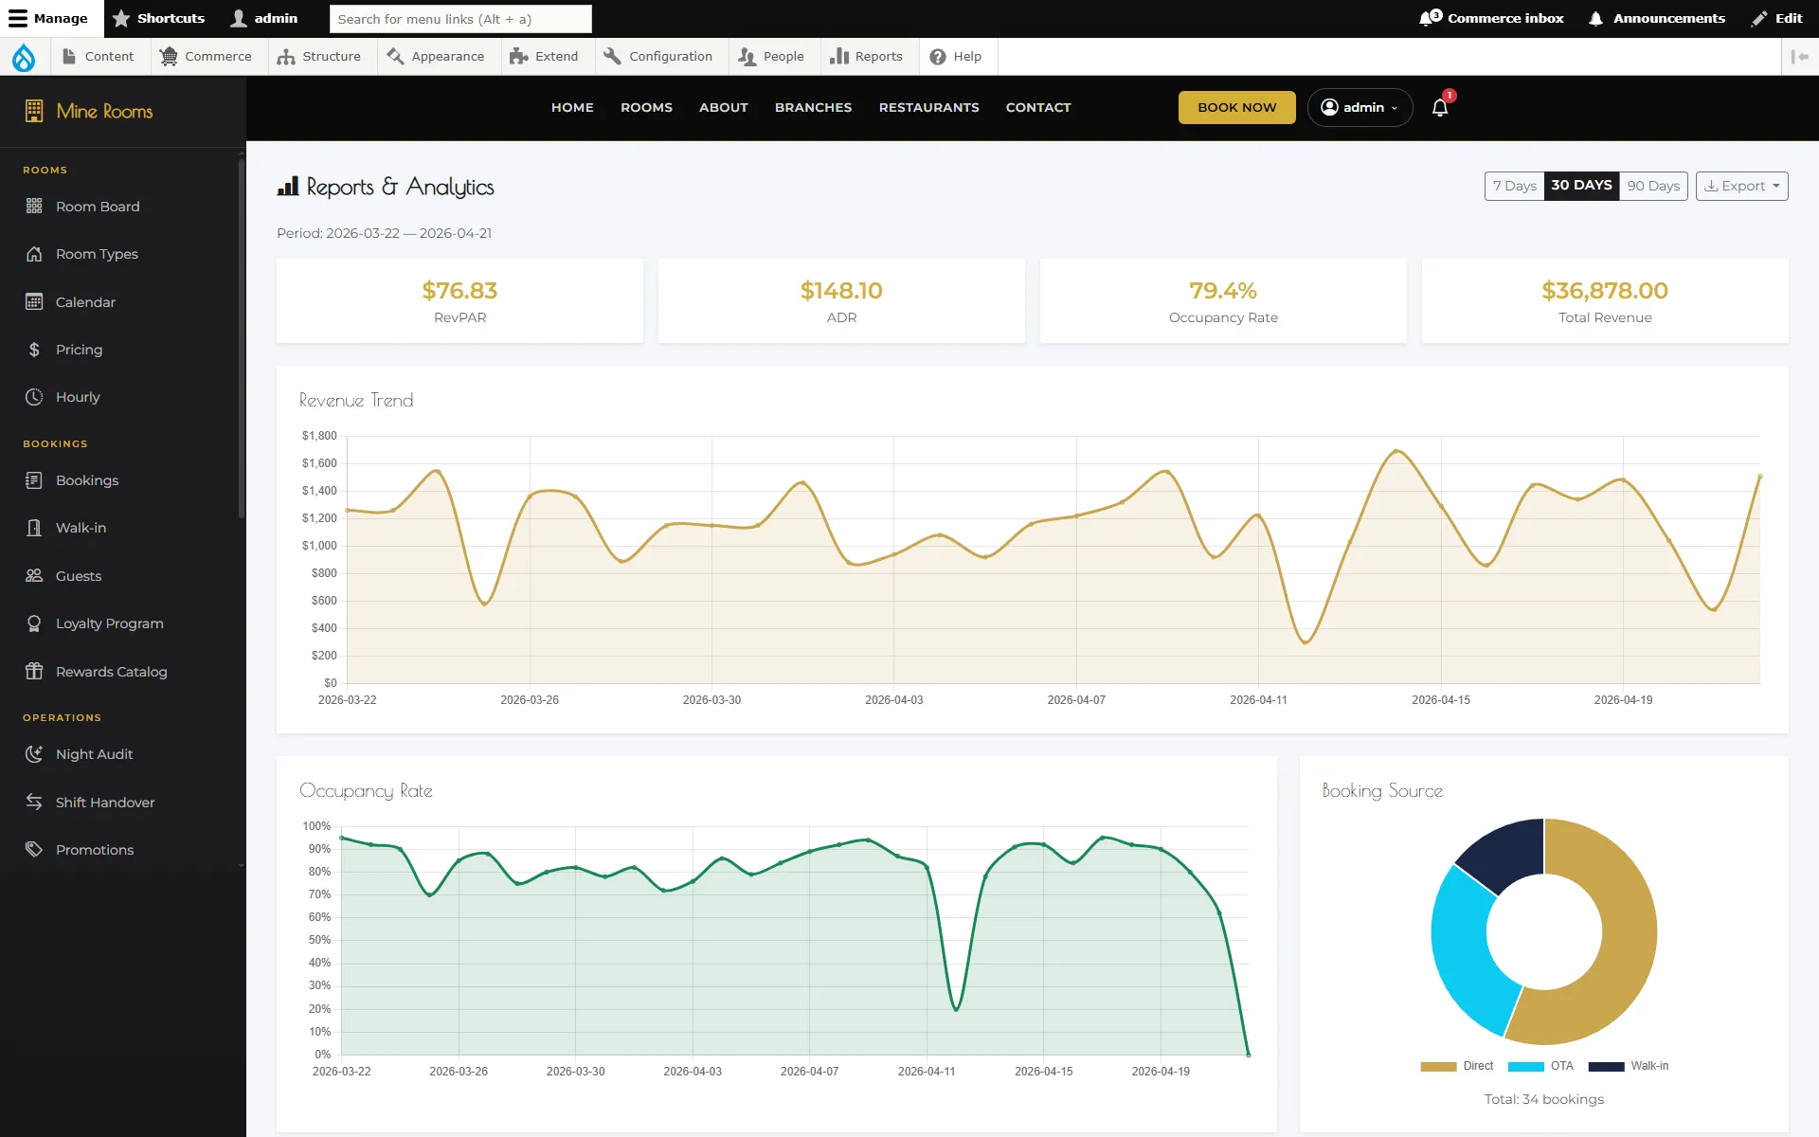The image size is (1819, 1137).
Task: Click the Night Audit moon icon
Action: [34, 754]
